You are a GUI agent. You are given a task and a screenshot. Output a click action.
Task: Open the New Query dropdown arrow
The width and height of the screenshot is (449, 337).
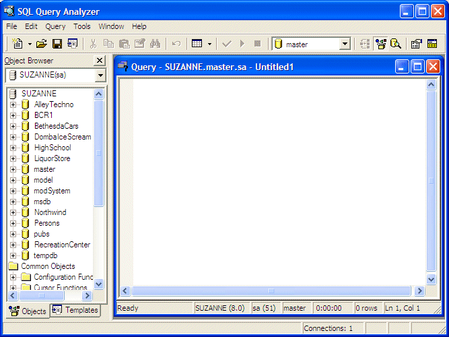pyautogui.click(x=30, y=44)
